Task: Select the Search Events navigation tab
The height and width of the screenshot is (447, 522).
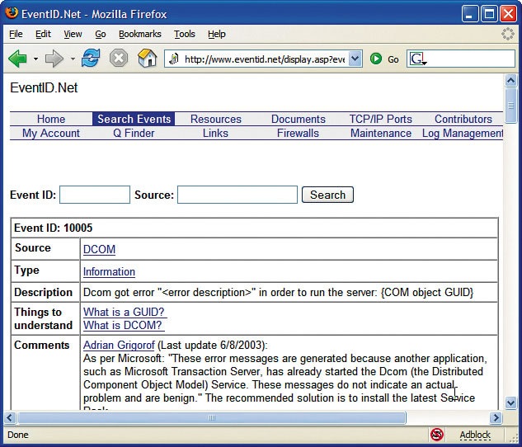Action: (x=134, y=119)
